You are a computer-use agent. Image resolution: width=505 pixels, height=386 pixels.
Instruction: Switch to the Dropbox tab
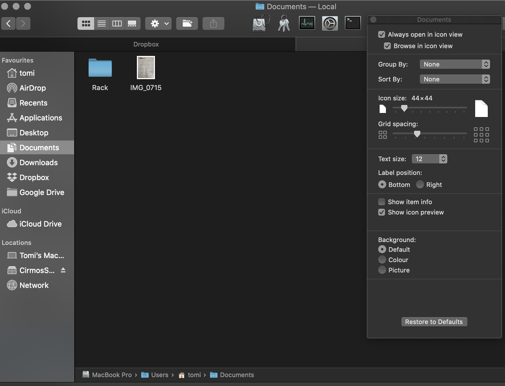click(146, 44)
